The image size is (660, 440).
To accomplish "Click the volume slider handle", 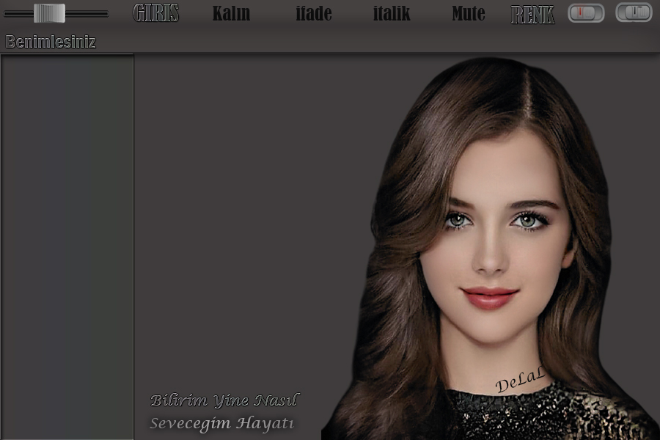I will (x=49, y=12).
